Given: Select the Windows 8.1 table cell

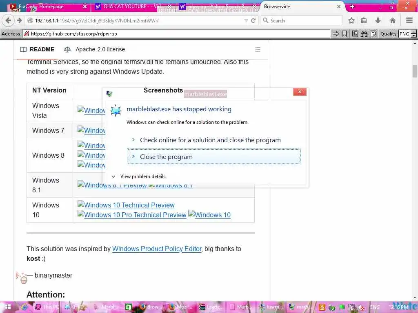Looking at the screenshot, I should pyautogui.click(x=49, y=185).
